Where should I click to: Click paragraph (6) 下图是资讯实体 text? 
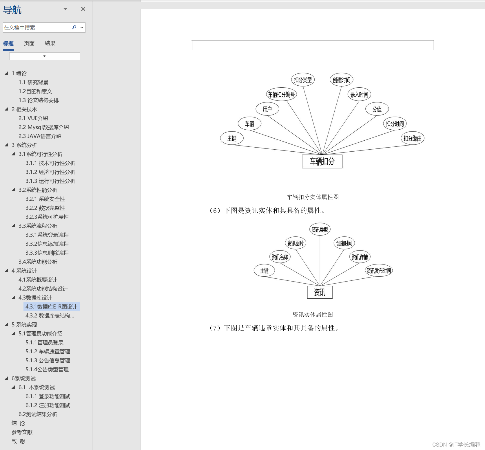pyautogui.click(x=267, y=210)
